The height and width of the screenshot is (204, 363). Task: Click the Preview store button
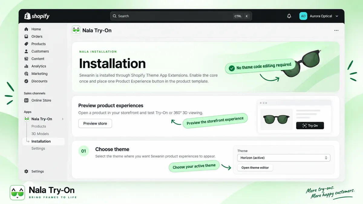tap(95, 123)
